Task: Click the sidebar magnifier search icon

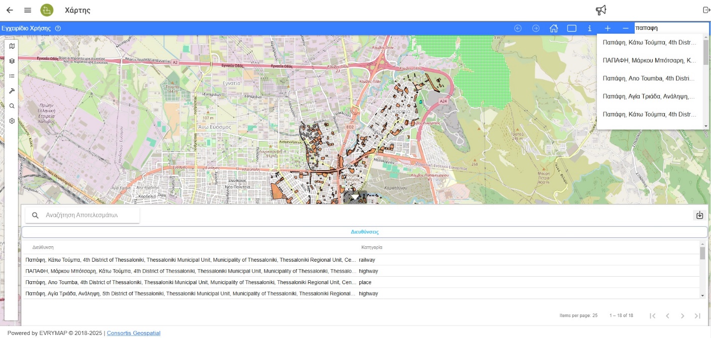Action: coord(12,106)
